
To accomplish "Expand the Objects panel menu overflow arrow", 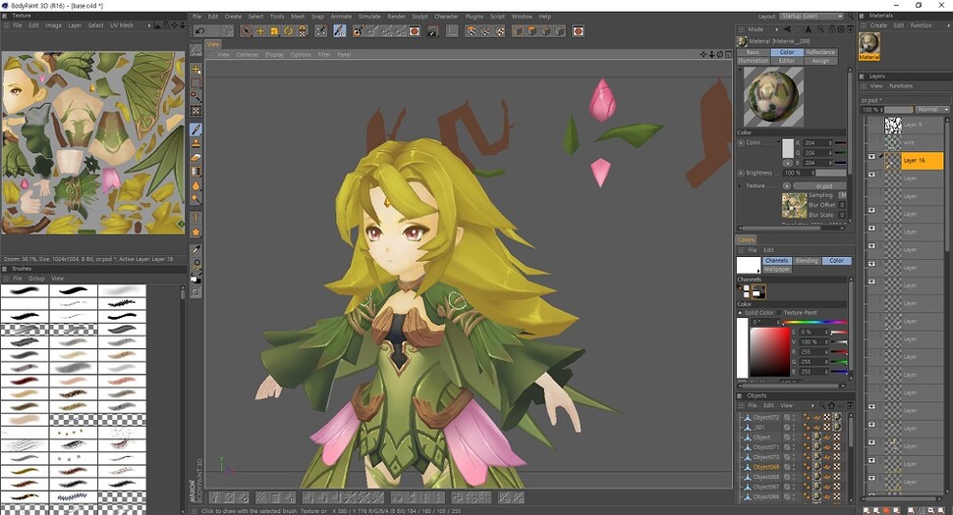I will (812, 405).
